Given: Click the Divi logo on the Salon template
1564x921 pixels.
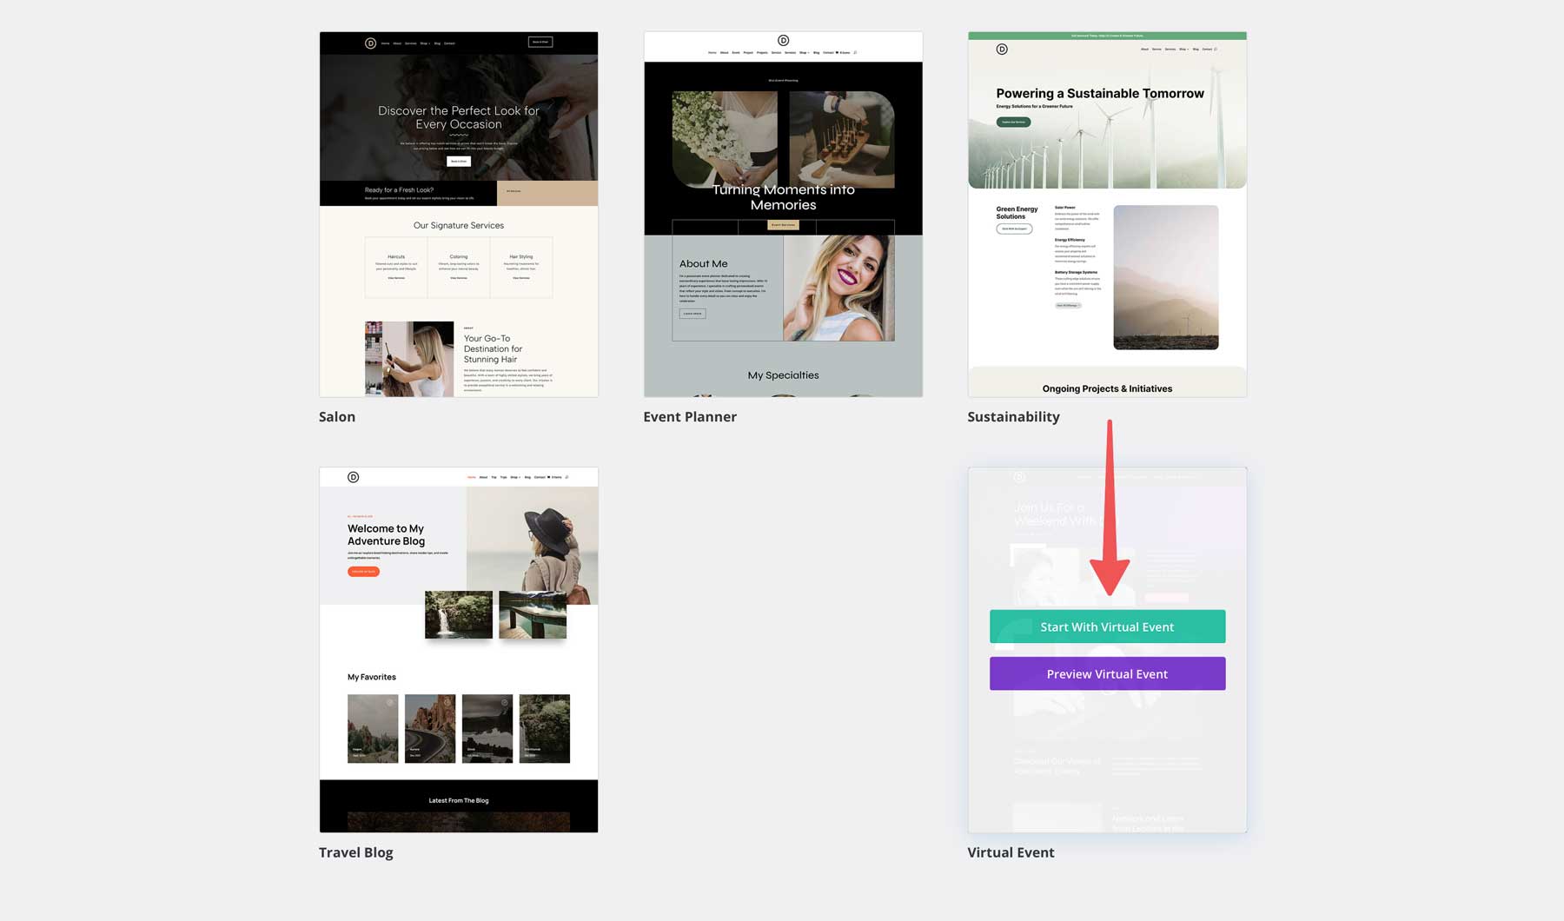Looking at the screenshot, I should (371, 43).
